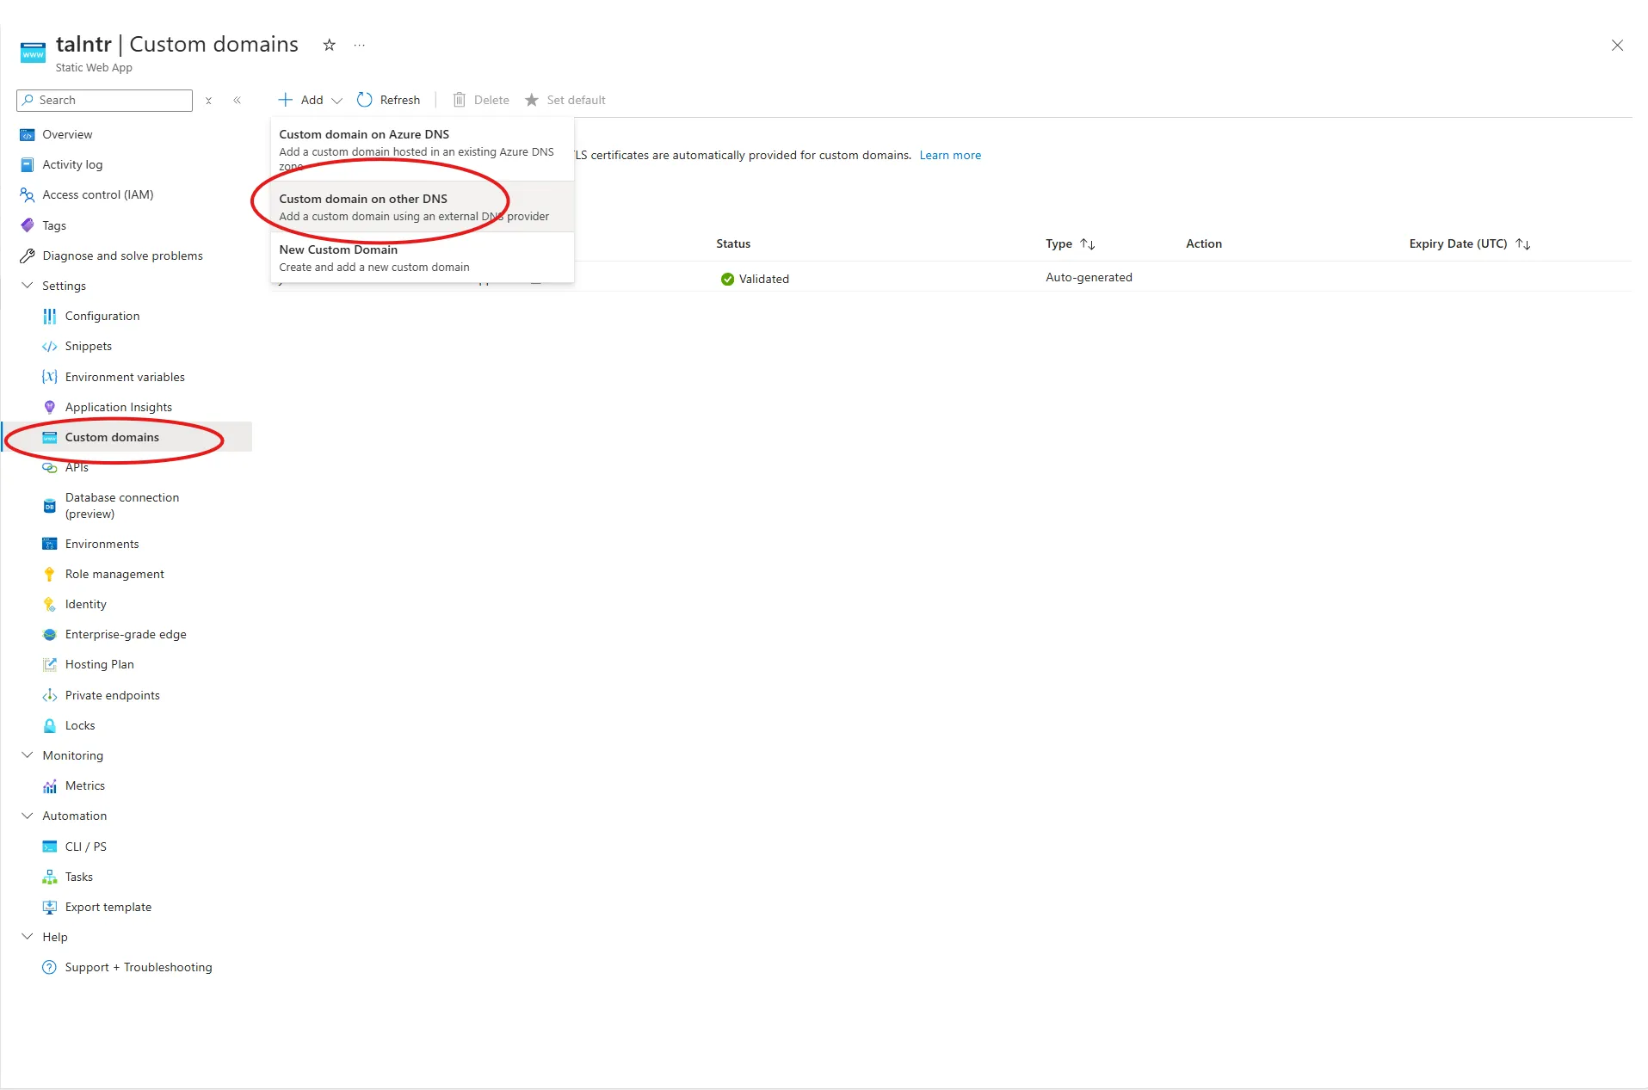Click the Environment variables icon
1648x1090 pixels.
(x=50, y=377)
